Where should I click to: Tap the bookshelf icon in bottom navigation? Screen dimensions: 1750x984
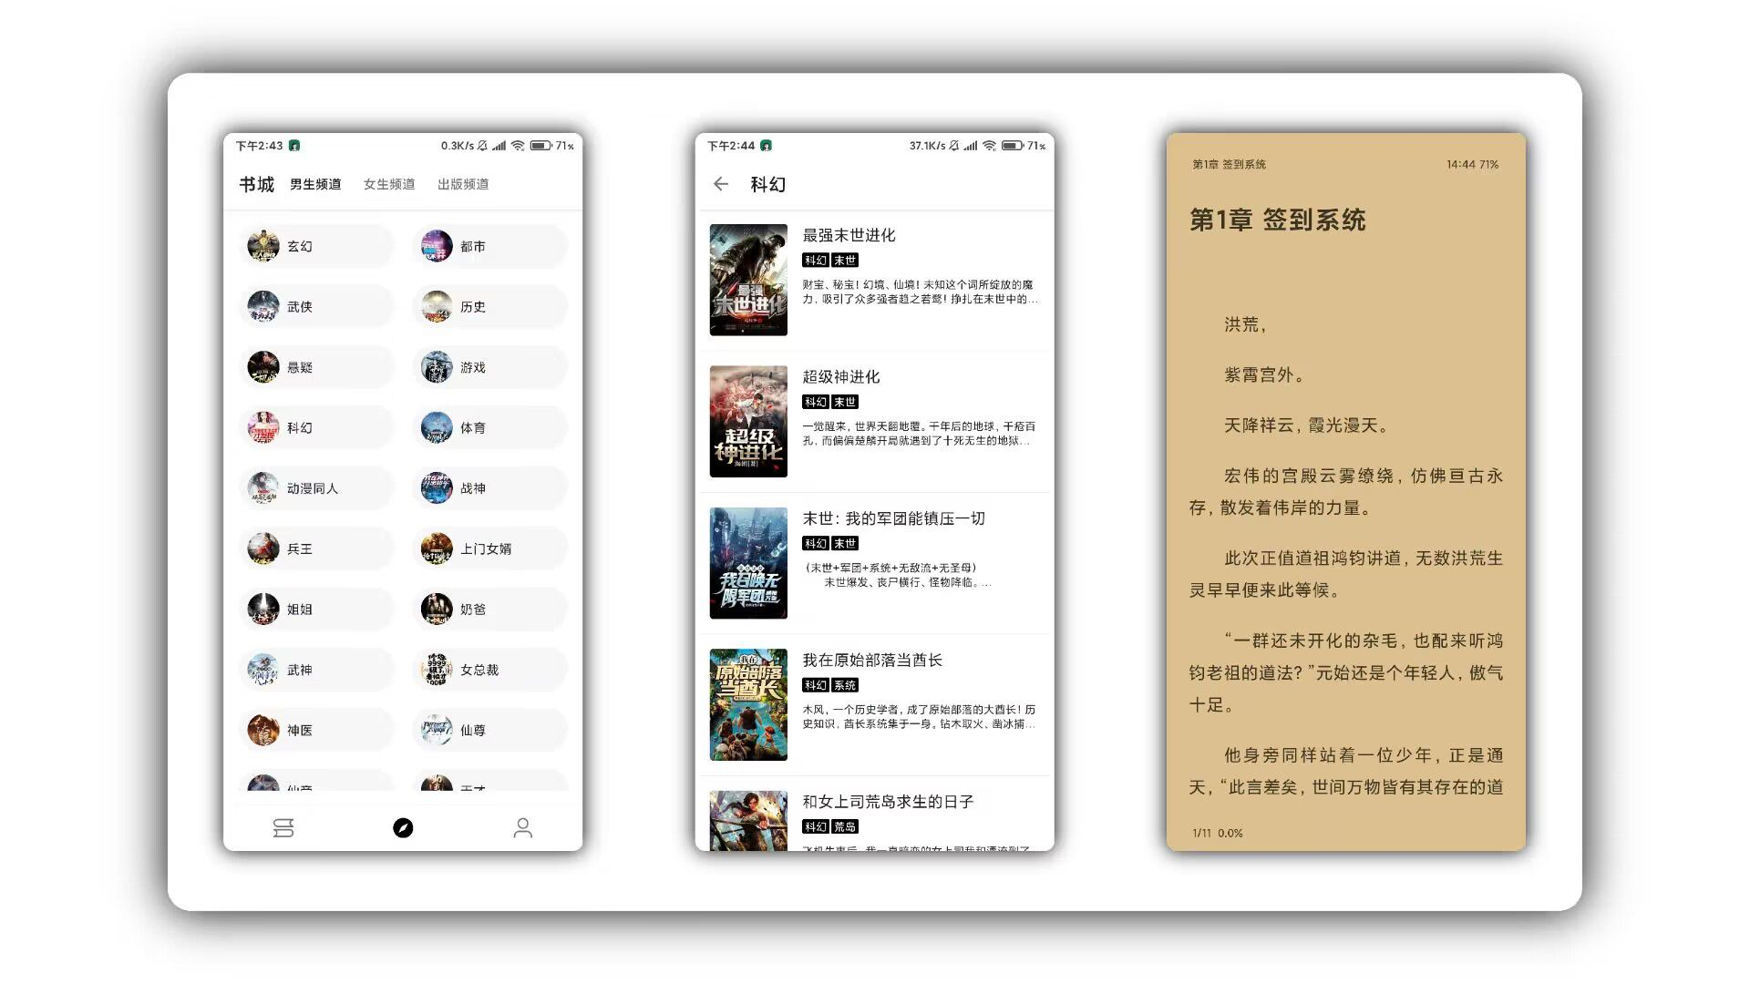pyautogui.click(x=283, y=825)
